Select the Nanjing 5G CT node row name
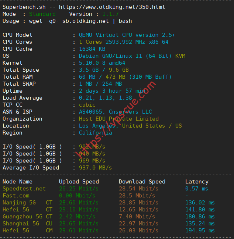 tap(28, 203)
